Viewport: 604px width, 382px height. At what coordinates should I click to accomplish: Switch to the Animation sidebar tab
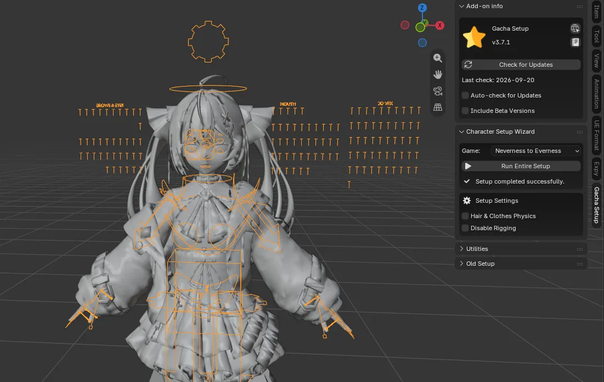pos(596,94)
